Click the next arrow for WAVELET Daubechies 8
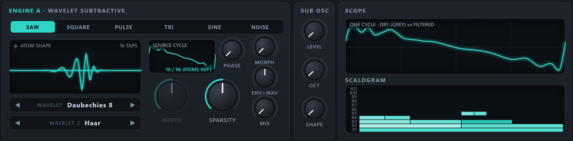The height and width of the screenshot is (141, 573). pos(133,105)
